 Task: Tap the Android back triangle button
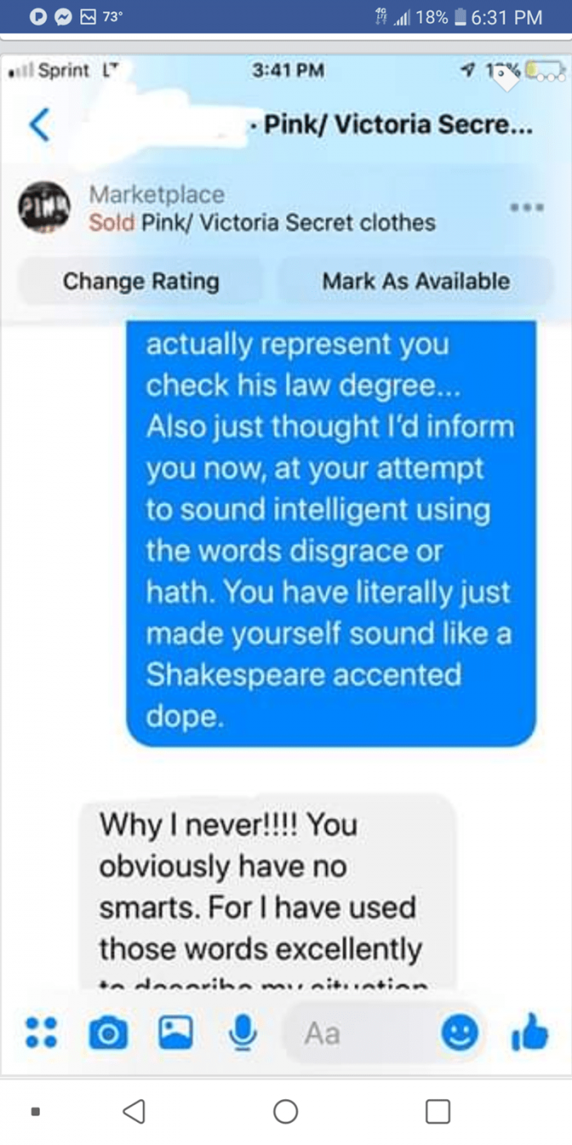[x=132, y=1111]
